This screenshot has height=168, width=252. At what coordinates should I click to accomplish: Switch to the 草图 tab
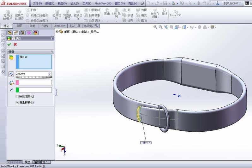tap(20, 26)
